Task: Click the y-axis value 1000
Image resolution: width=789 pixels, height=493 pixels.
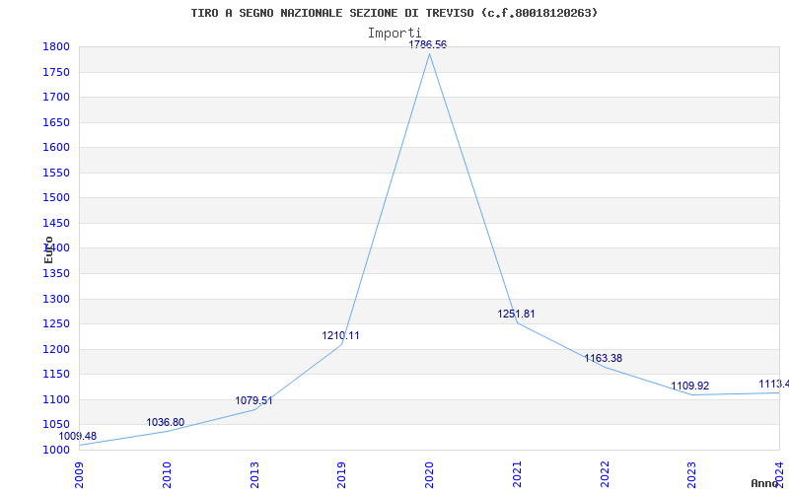Action: pyautogui.click(x=56, y=451)
